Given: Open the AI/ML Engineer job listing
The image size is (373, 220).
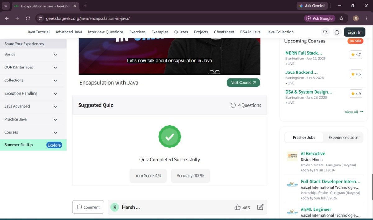Looking at the screenshot, I should (316, 209).
